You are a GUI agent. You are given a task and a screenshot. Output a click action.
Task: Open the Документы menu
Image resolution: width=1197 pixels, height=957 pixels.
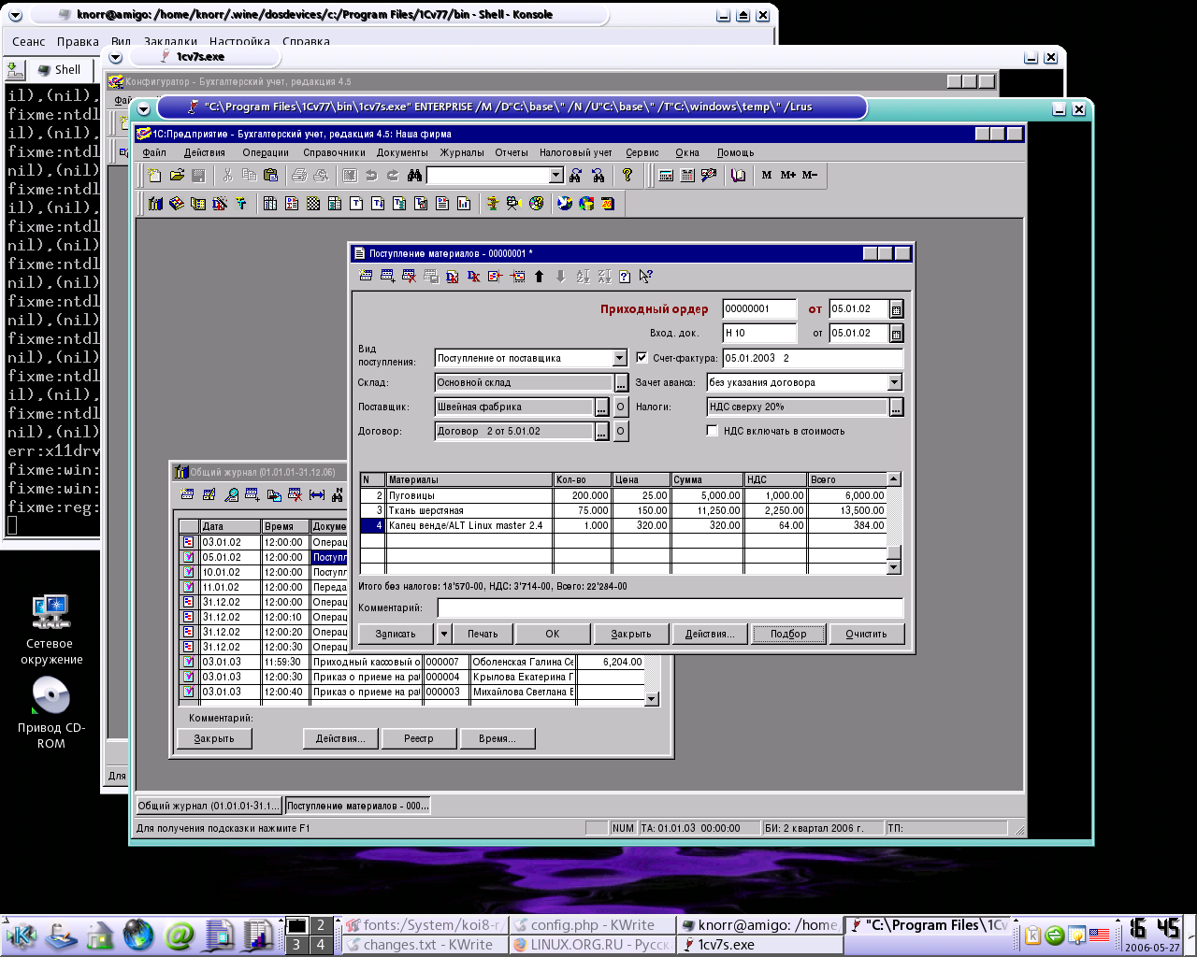coord(402,152)
